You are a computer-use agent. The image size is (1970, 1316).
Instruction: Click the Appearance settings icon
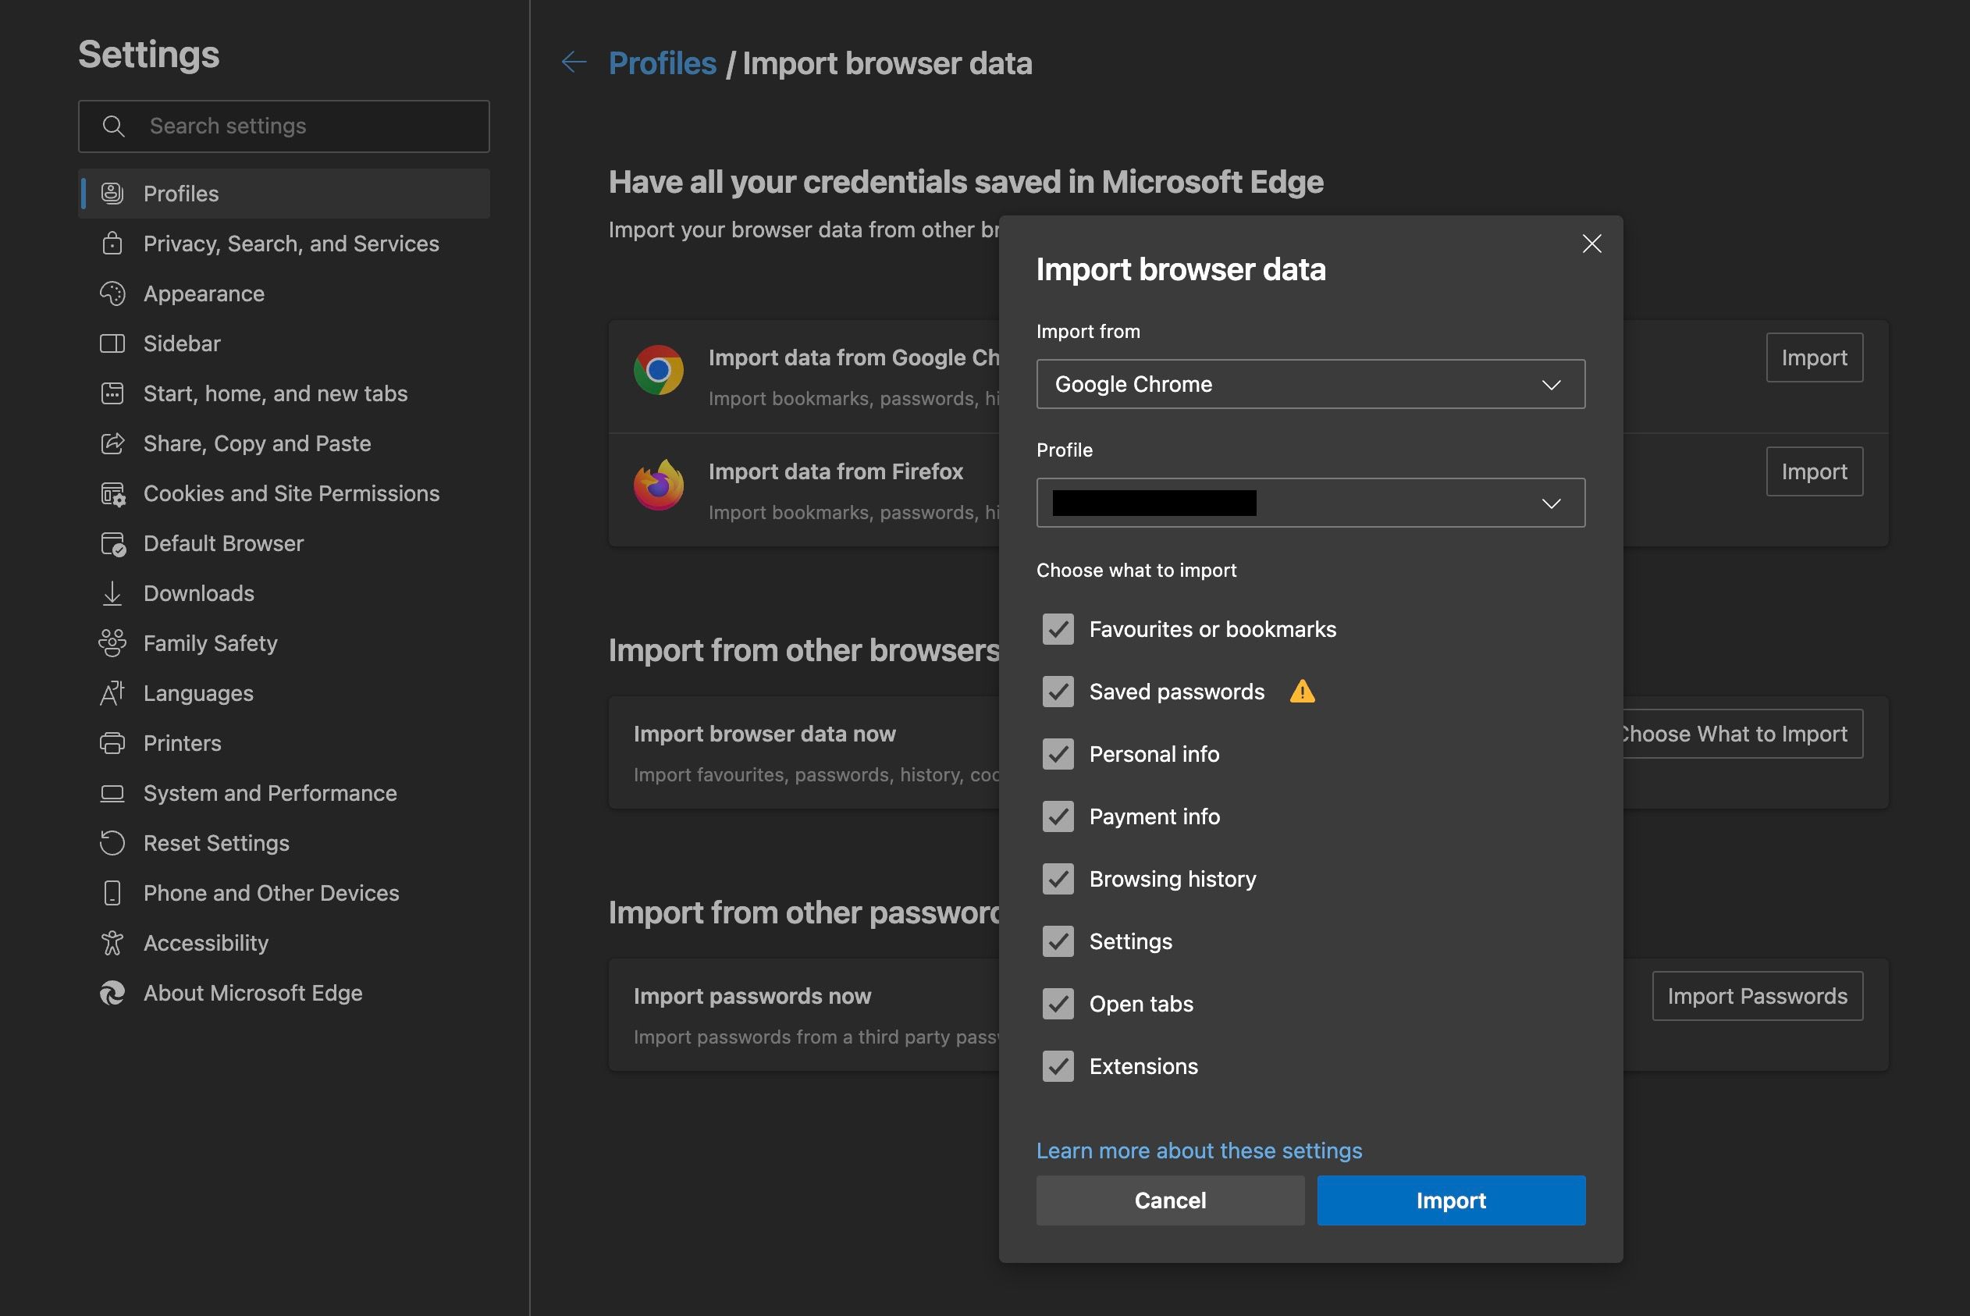tap(113, 293)
